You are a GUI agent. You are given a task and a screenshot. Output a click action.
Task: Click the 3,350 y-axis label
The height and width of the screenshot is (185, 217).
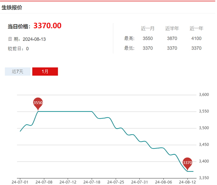pyautogui.click(x=204, y=178)
